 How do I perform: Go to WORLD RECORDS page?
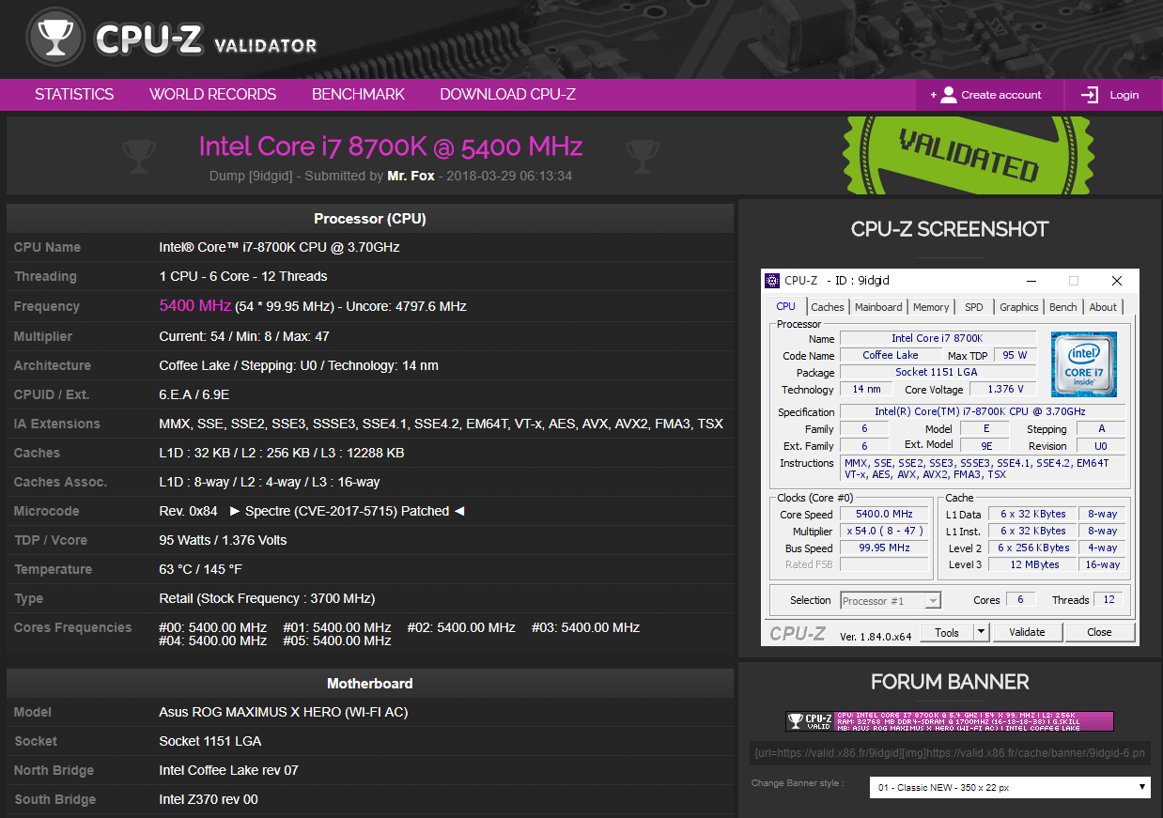click(213, 94)
